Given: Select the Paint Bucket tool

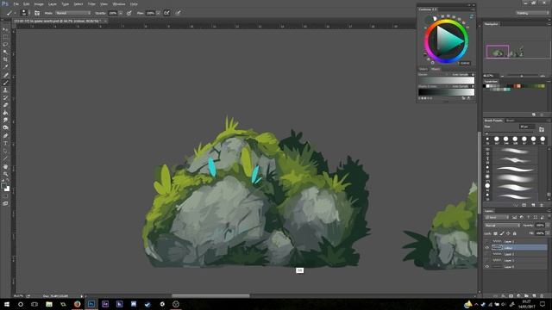Looking at the screenshot, I should 5,113.
